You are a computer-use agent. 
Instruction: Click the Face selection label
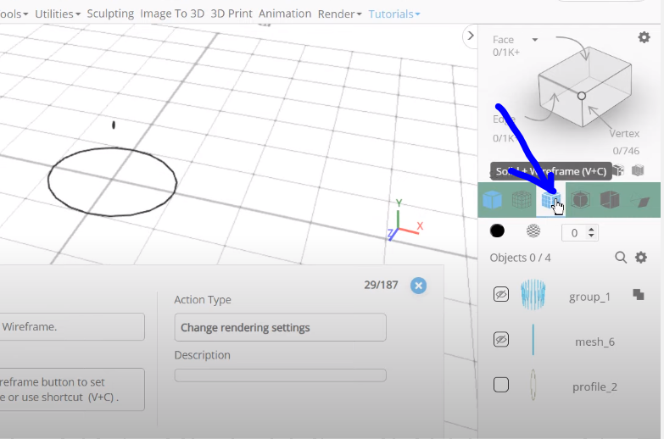pyautogui.click(x=503, y=40)
